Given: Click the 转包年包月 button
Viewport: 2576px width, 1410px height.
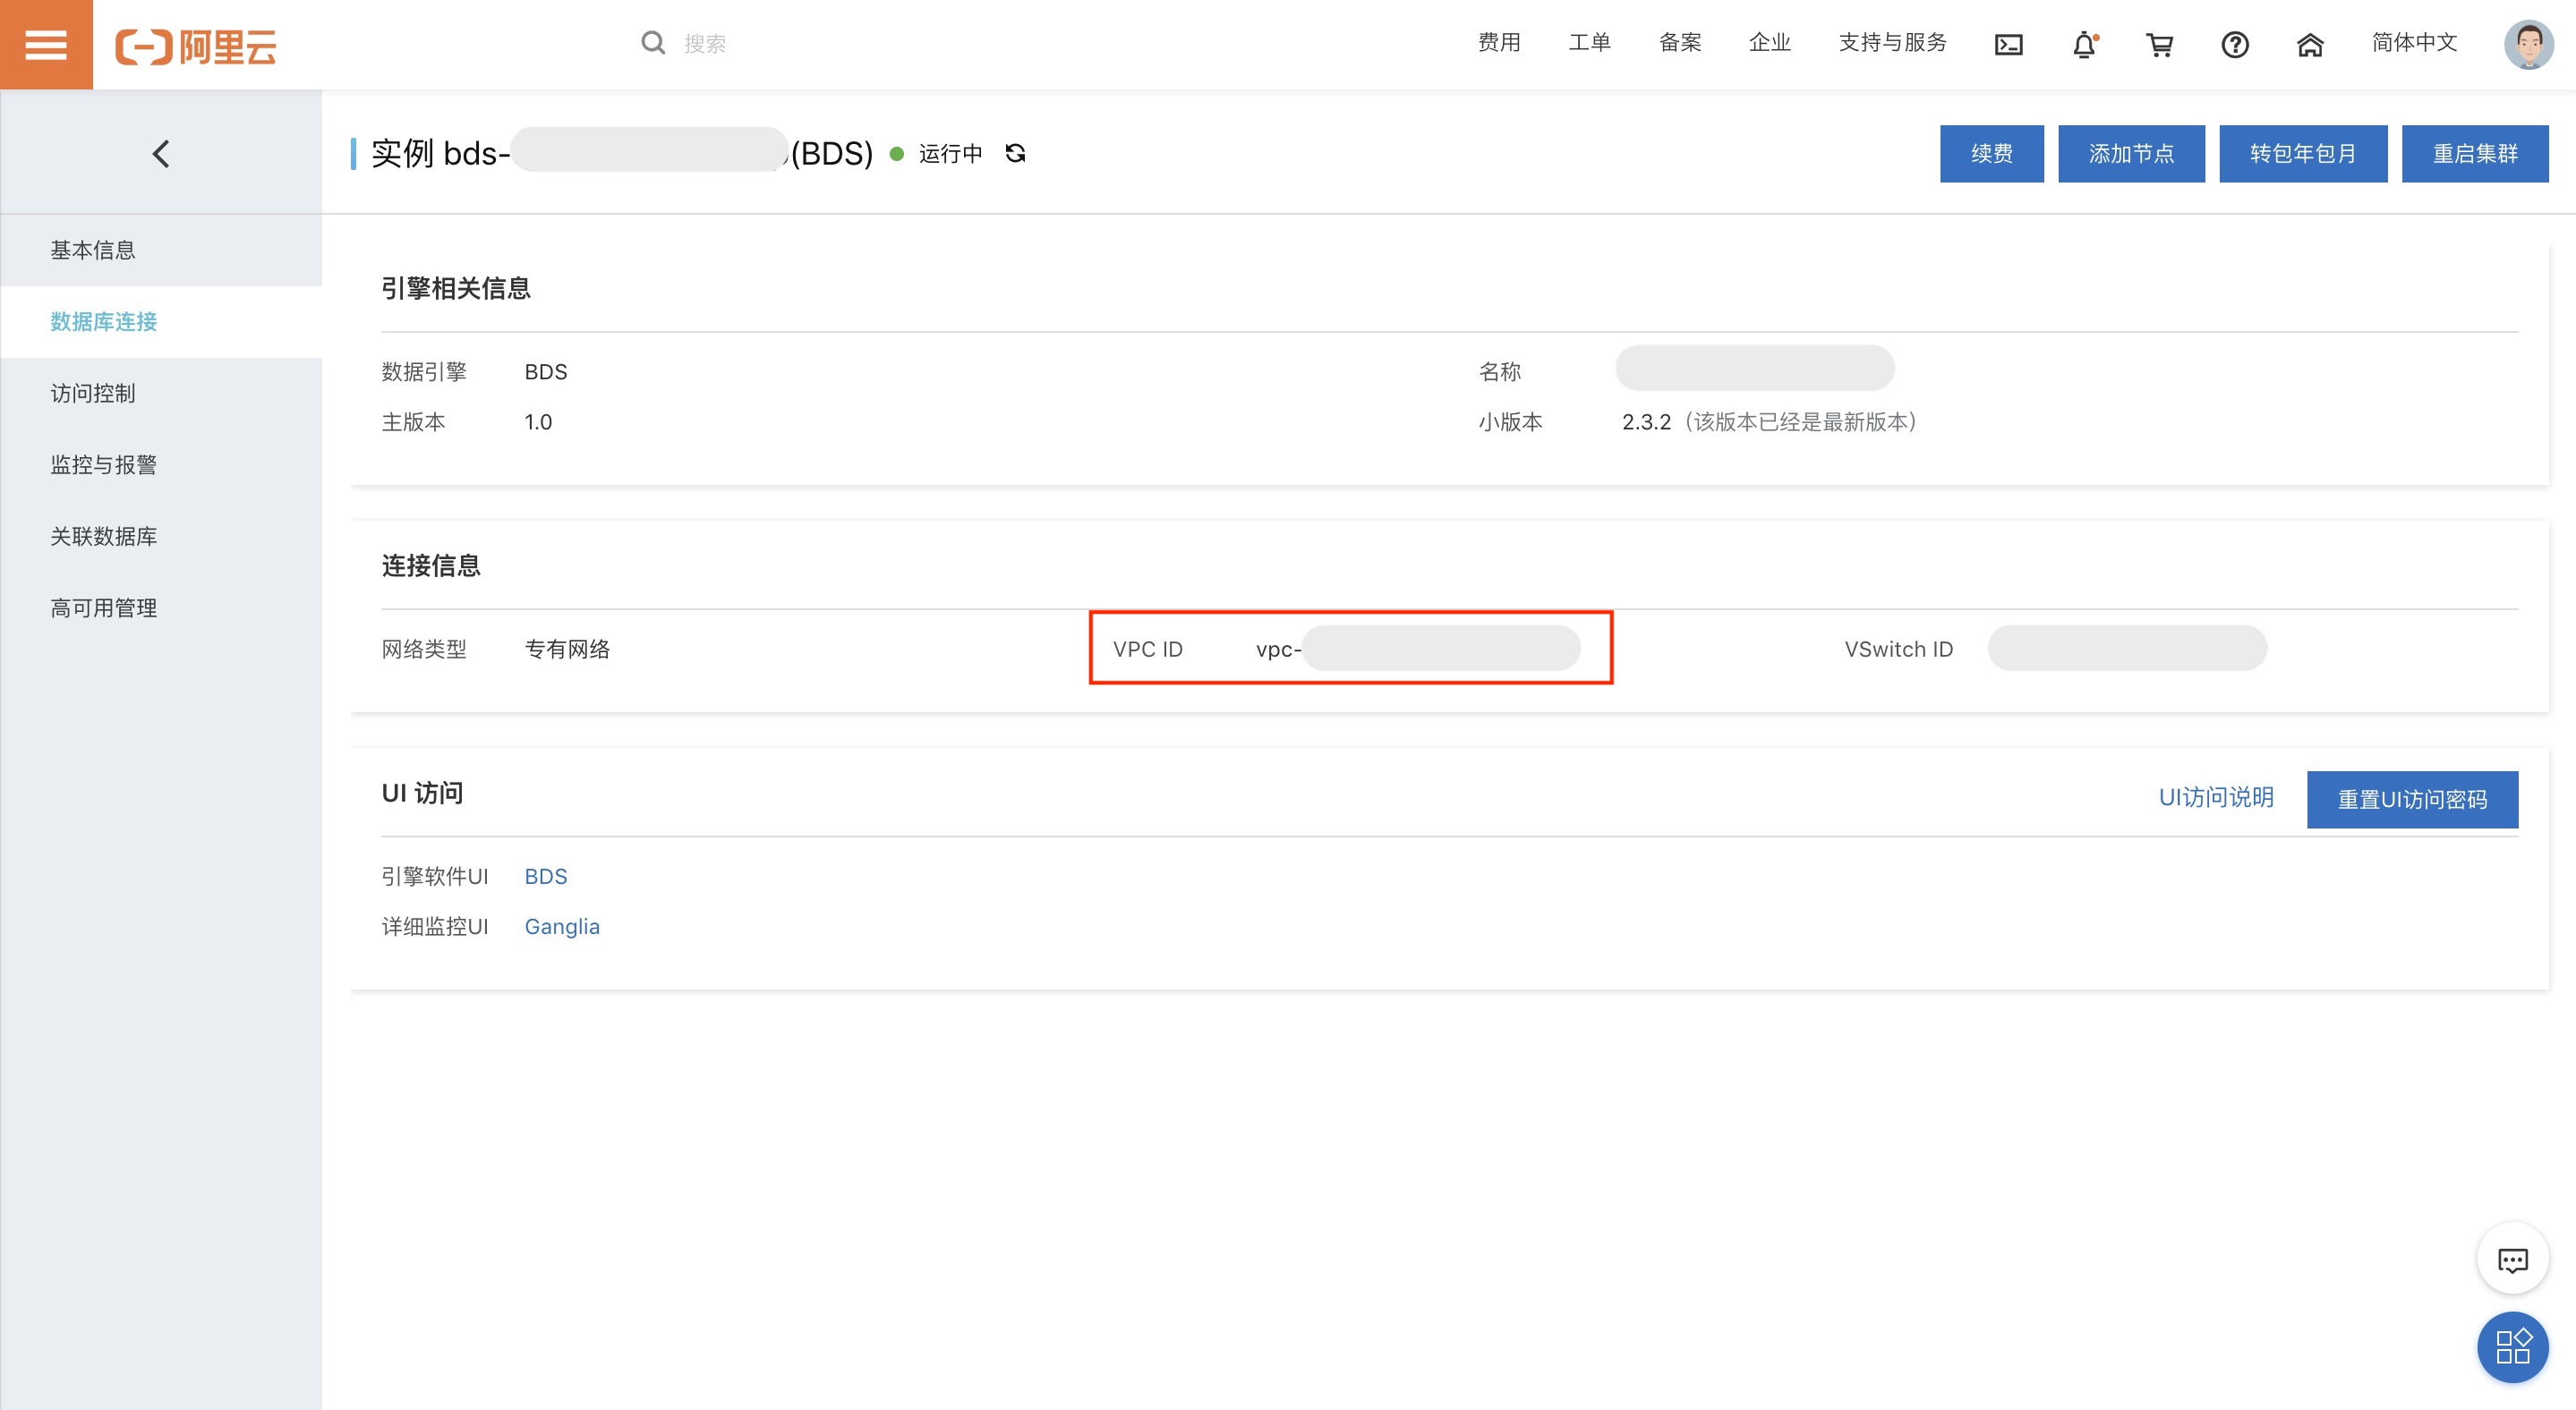Looking at the screenshot, I should point(2303,154).
